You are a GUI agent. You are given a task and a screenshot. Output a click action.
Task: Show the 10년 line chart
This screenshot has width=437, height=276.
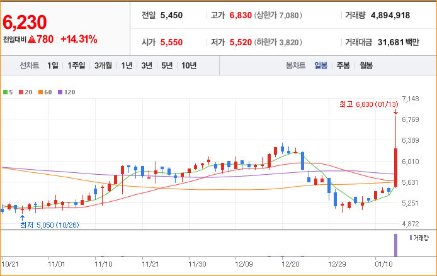click(x=189, y=65)
